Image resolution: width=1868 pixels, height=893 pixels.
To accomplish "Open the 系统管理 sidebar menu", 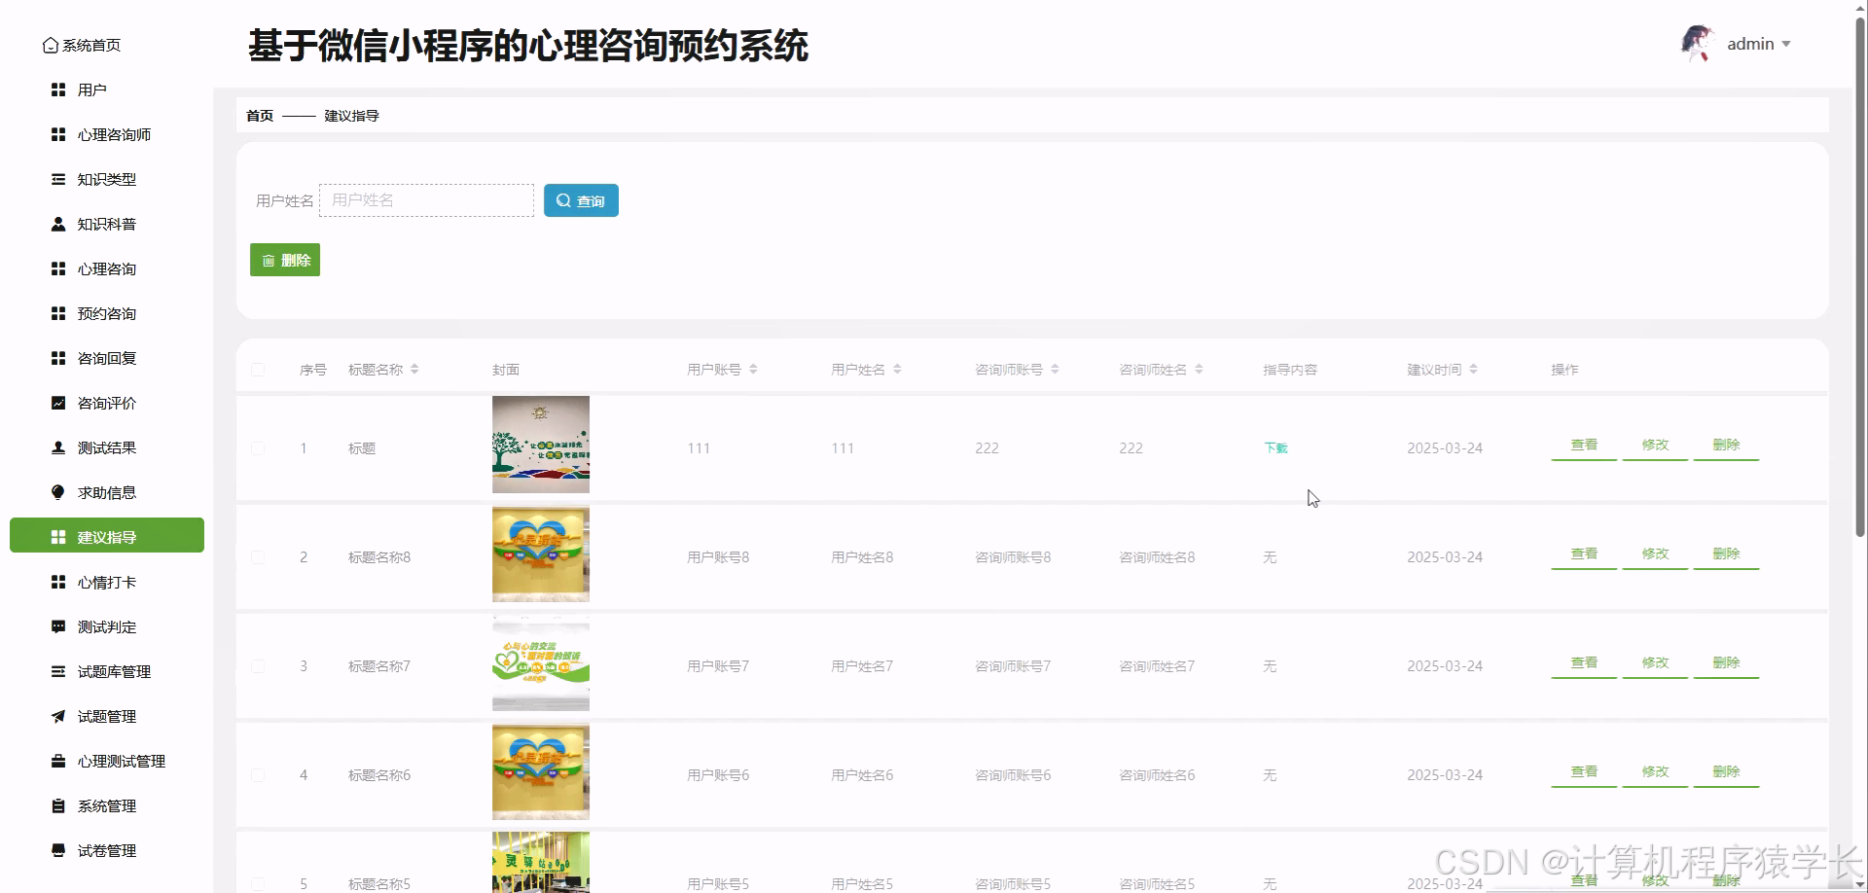I will [x=107, y=805].
